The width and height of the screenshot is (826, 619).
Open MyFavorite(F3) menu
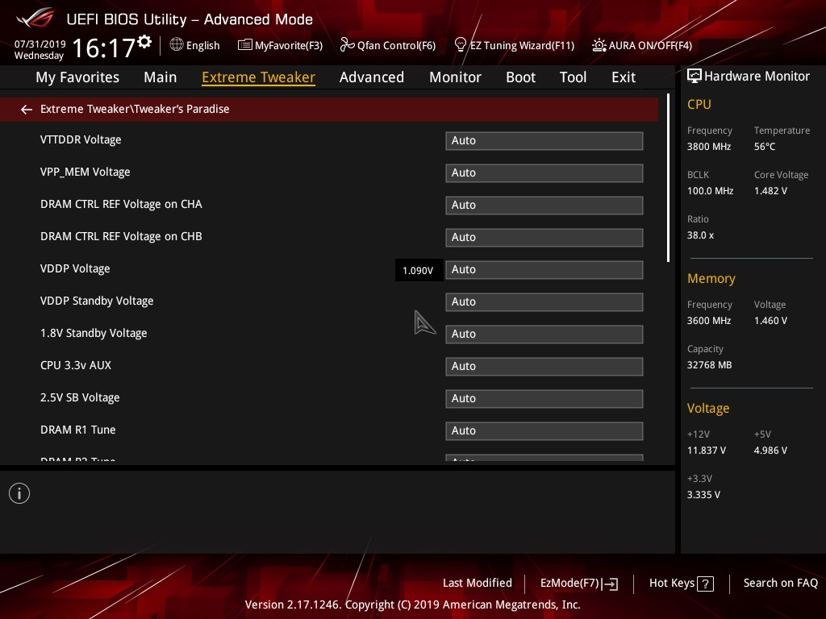[x=289, y=46]
